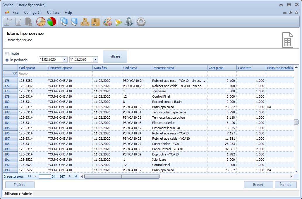Click the paint palette toolbar icon
This screenshot has width=302, height=199.
pyautogui.click(x=108, y=22)
